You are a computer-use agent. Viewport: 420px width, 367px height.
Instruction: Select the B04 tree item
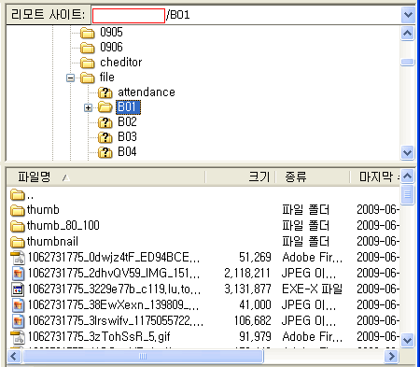pyautogui.click(x=127, y=152)
